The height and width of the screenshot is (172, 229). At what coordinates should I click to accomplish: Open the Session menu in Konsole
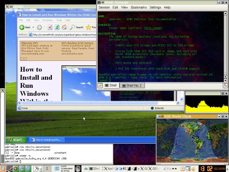pyautogui.click(x=104, y=7)
